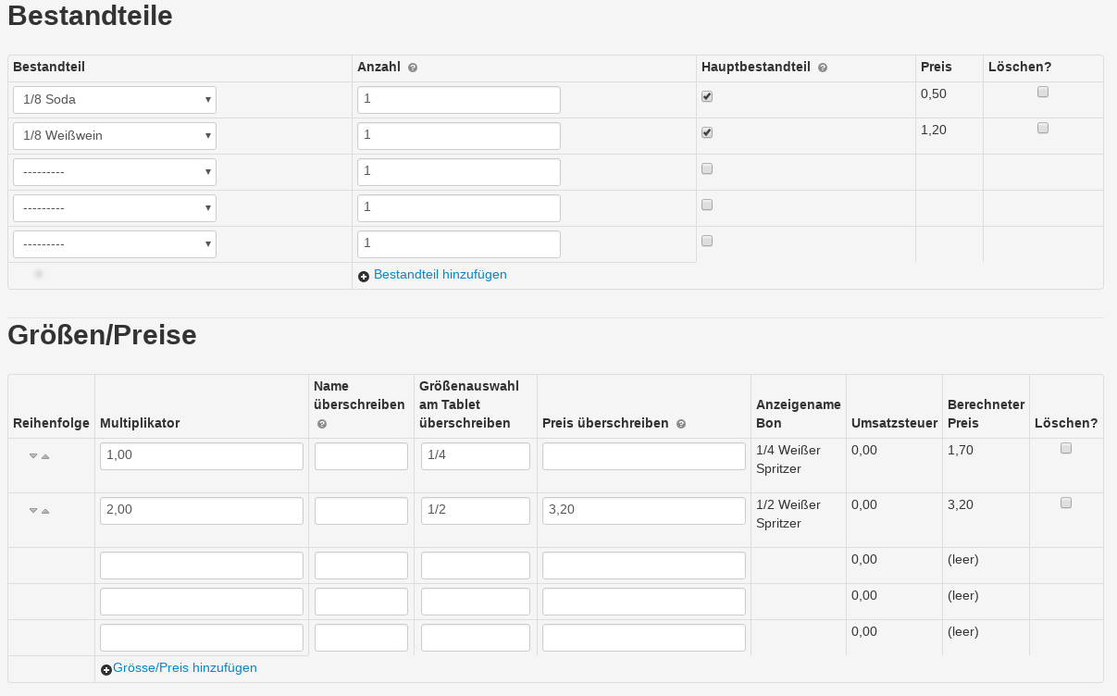Mark 1/2 Weißer Spritzer size for deletion
Image resolution: width=1117 pixels, height=696 pixels.
pos(1066,503)
